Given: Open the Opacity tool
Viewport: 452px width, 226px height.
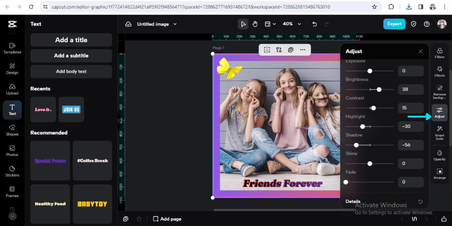Looking at the screenshot, I should pyautogui.click(x=440, y=155).
